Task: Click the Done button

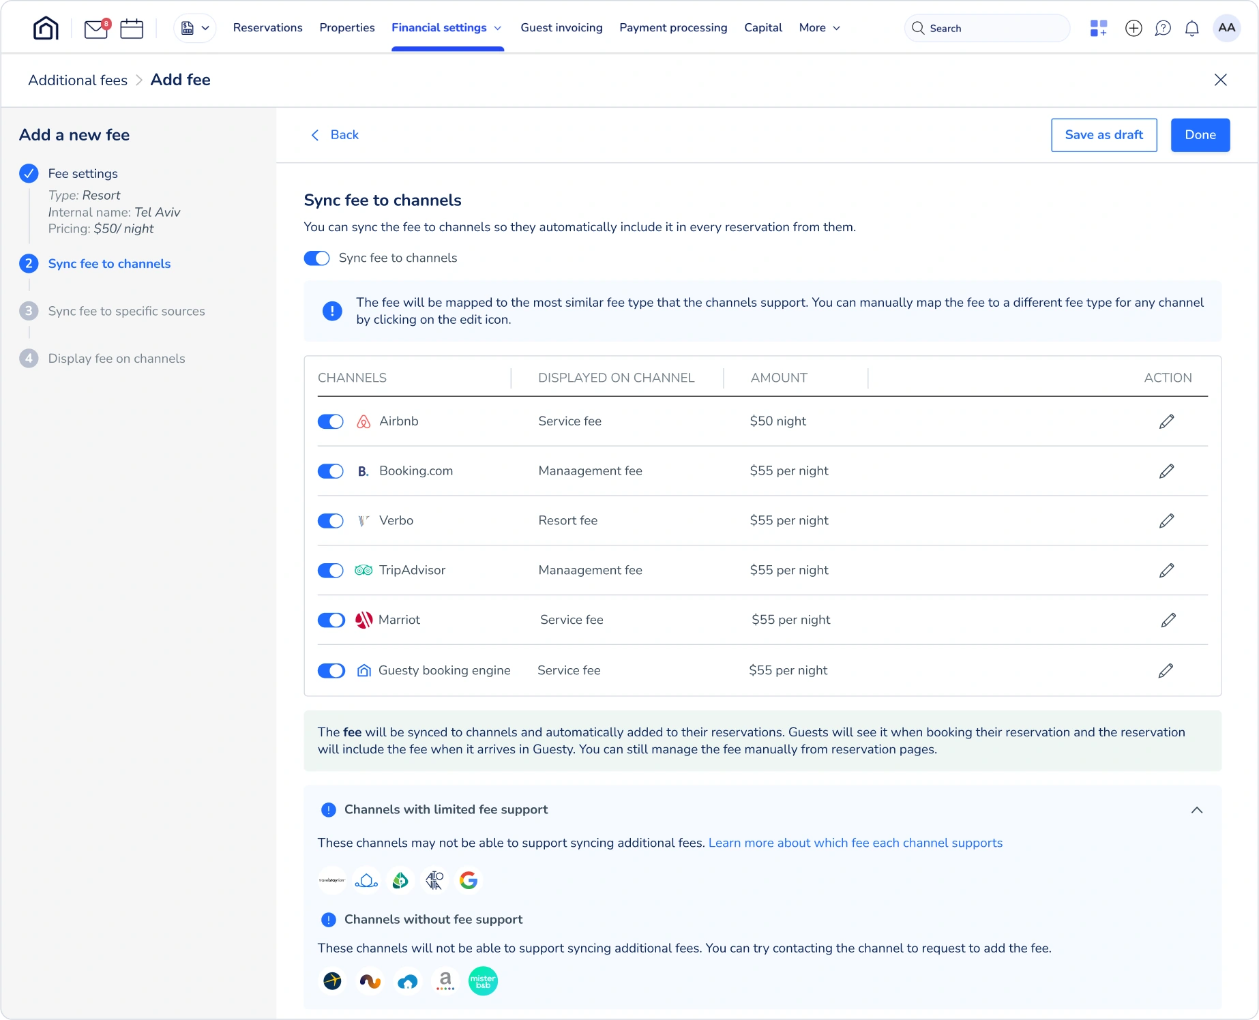Action: tap(1200, 135)
